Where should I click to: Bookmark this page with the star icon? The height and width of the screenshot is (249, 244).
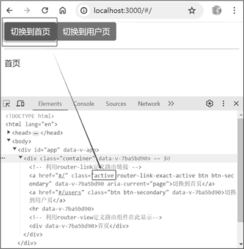tap(192, 10)
